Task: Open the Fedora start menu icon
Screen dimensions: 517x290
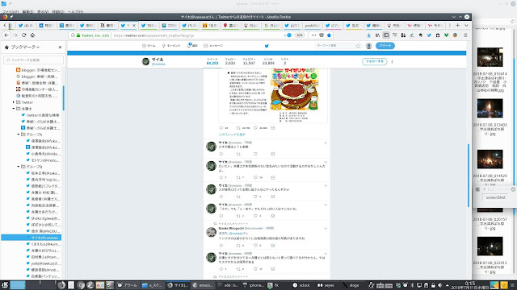Action: pos(5,285)
